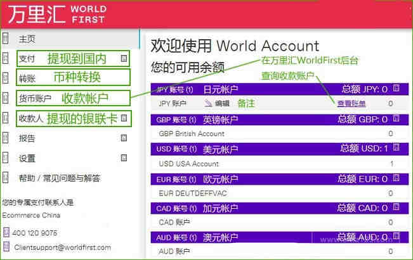Select the JPY 账号 (1) header bar
Viewport: 413px width, 260px height.
(x=280, y=89)
